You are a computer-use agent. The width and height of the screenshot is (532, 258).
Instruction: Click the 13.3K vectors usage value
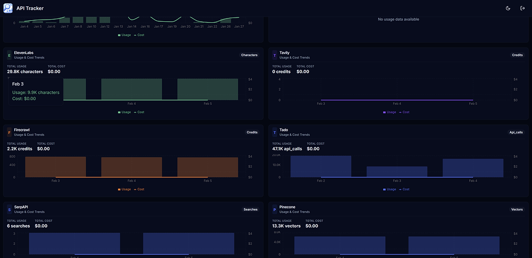[x=286, y=226]
